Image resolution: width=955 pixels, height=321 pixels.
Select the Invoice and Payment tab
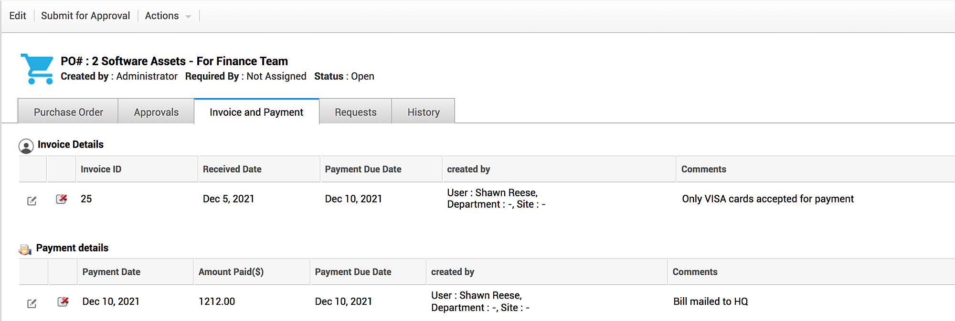coord(256,112)
